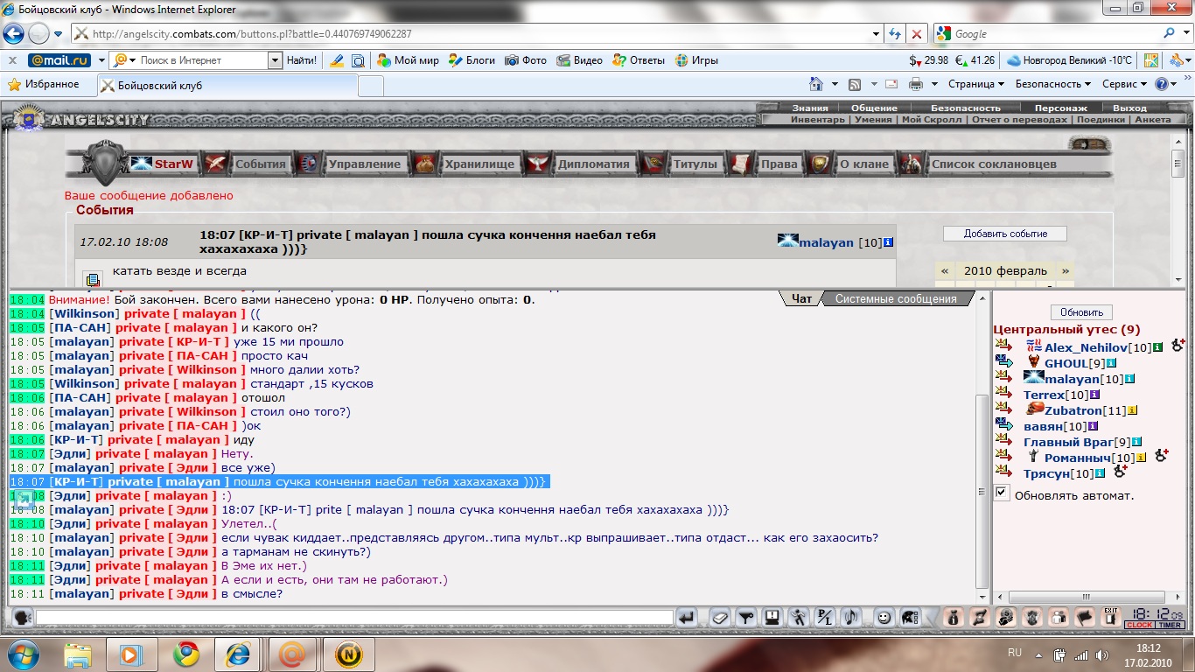Expand the Сервис menu dropdown
1195x672 pixels.
tap(1124, 84)
